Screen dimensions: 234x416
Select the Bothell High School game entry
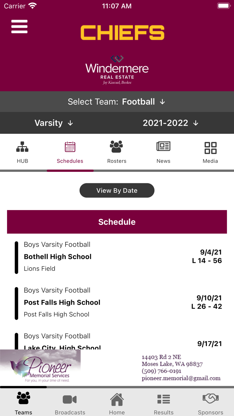point(117,257)
